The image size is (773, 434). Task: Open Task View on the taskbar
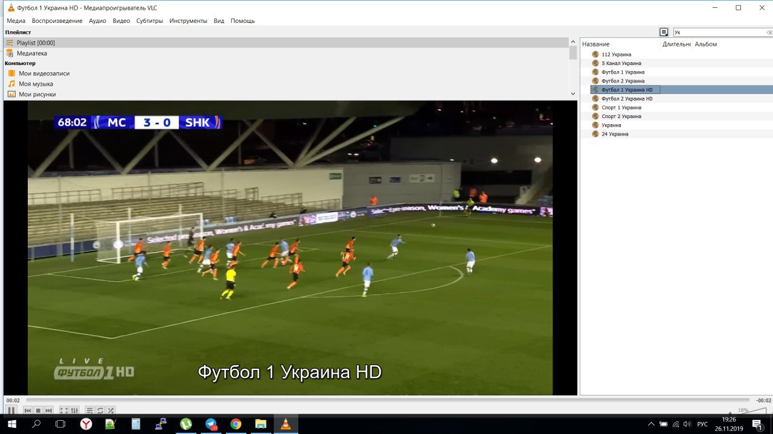coord(60,424)
